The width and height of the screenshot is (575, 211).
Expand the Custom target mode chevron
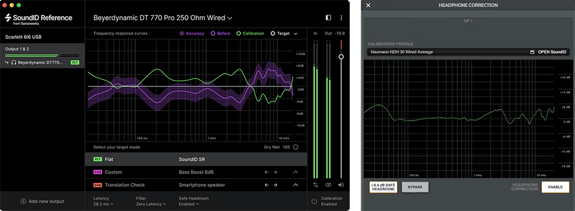pyautogui.click(x=295, y=172)
